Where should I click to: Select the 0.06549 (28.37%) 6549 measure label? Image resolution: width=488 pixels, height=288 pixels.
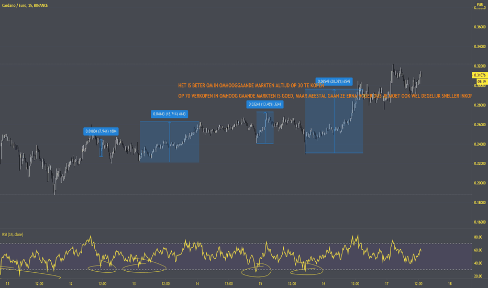pyautogui.click(x=334, y=82)
